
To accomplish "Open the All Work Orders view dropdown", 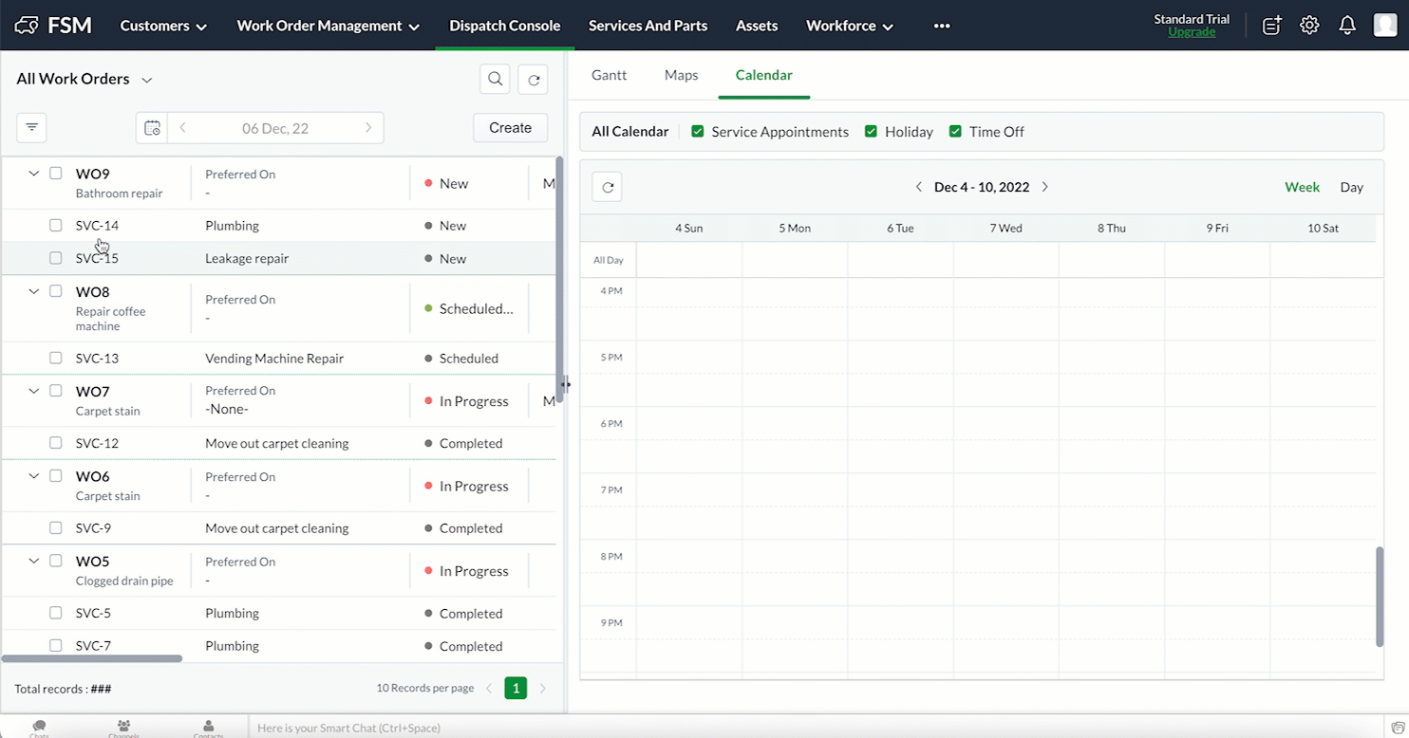I will (147, 80).
